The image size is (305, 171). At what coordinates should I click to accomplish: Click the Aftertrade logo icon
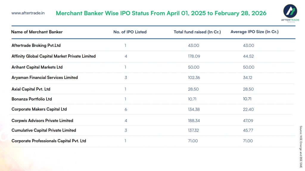tap(290, 11)
